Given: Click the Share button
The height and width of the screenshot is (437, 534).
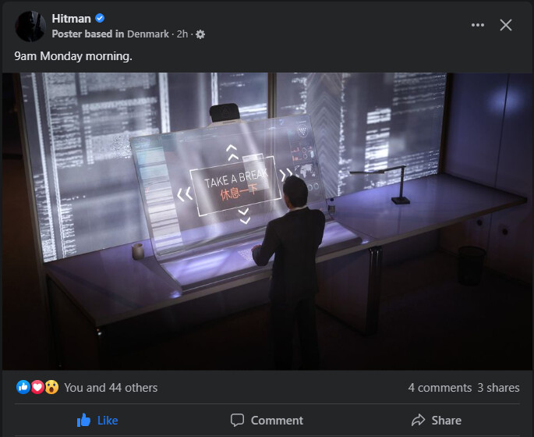Looking at the screenshot, I should point(437,421).
